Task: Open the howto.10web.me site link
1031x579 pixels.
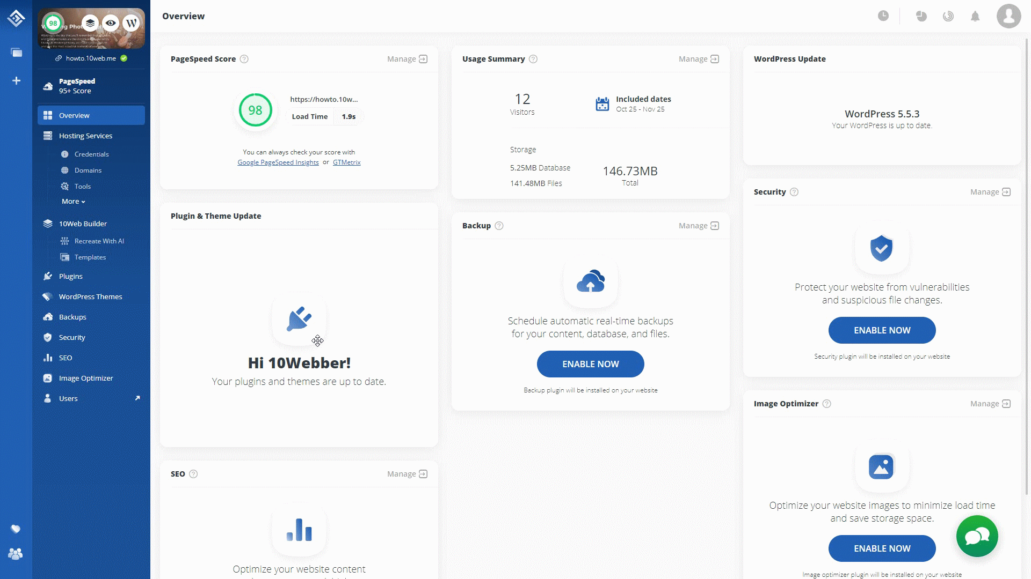Action: point(91,58)
